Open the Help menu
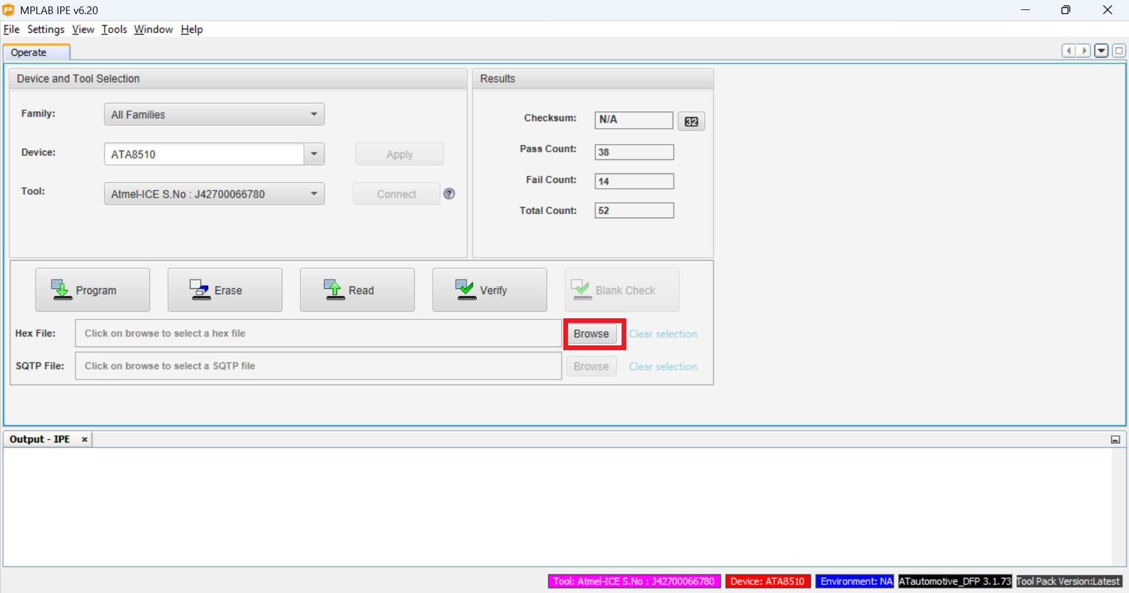This screenshot has width=1129, height=593. click(191, 29)
